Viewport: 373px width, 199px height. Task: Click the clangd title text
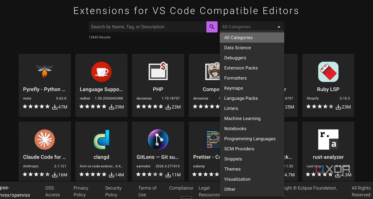[x=101, y=157]
